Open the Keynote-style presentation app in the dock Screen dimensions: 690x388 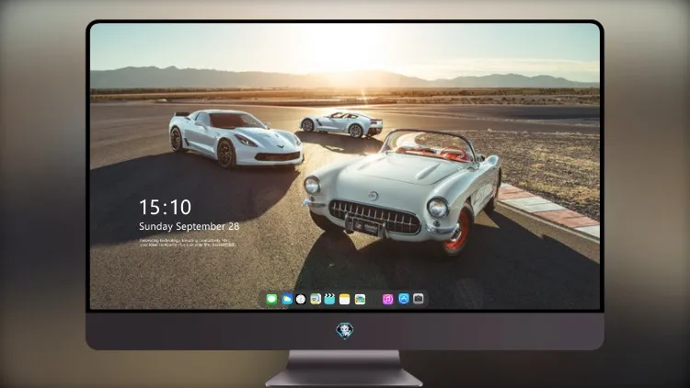[x=316, y=299]
